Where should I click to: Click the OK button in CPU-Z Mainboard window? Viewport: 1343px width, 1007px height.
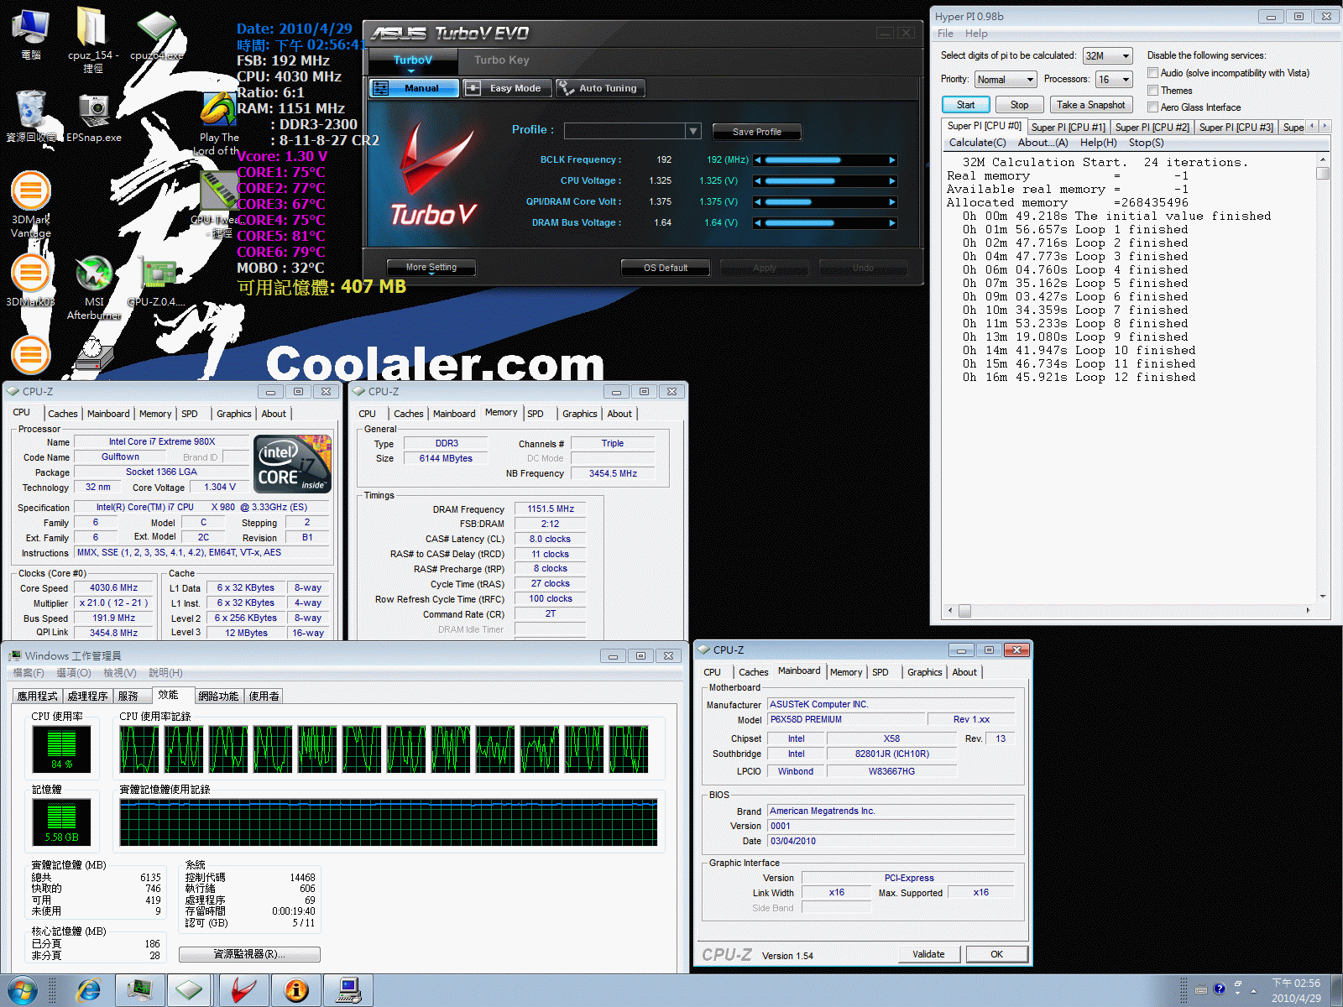[x=996, y=954]
